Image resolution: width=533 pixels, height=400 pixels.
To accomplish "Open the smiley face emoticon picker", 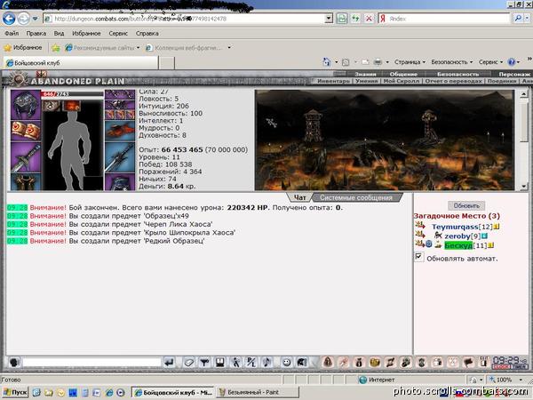I will [x=287, y=363].
